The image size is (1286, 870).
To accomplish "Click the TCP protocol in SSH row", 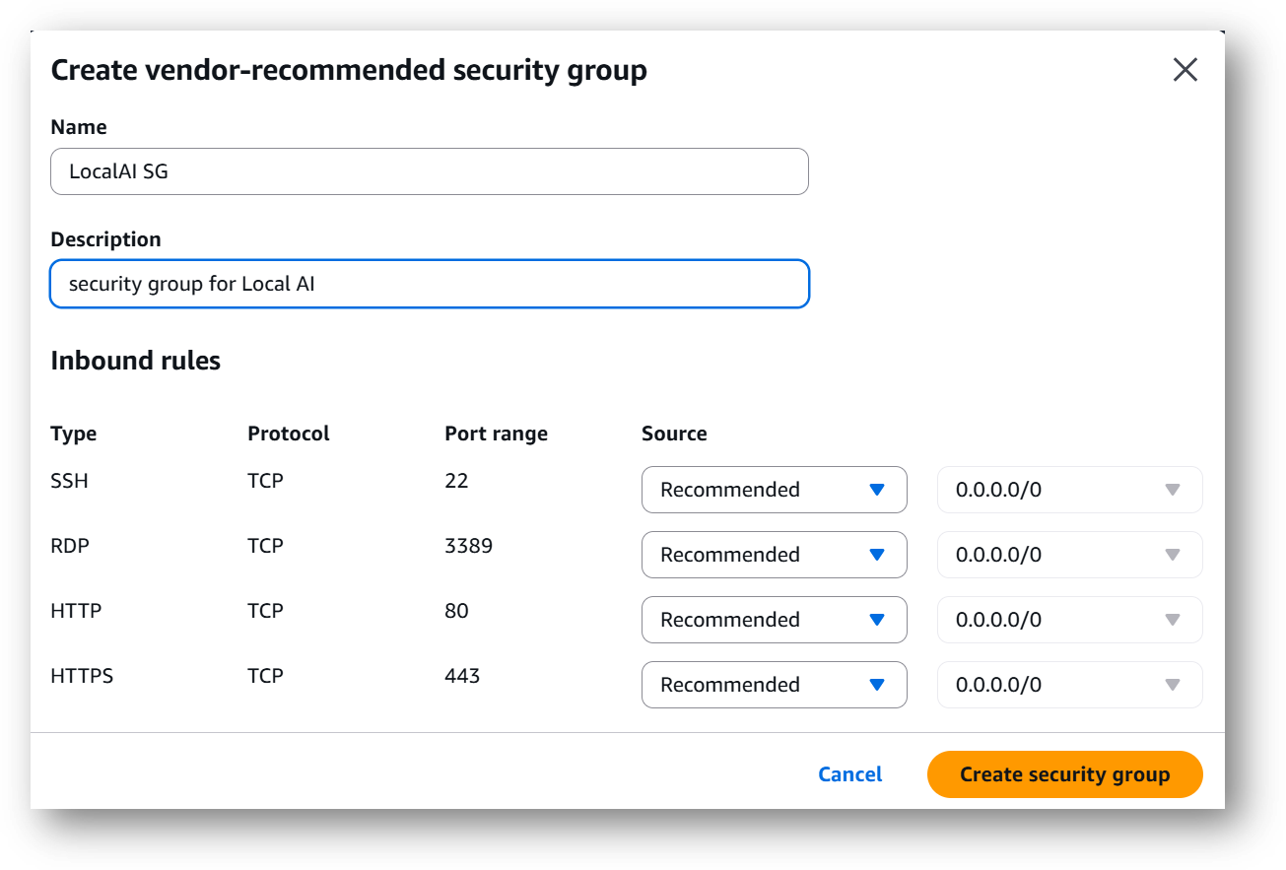I will coord(265,481).
